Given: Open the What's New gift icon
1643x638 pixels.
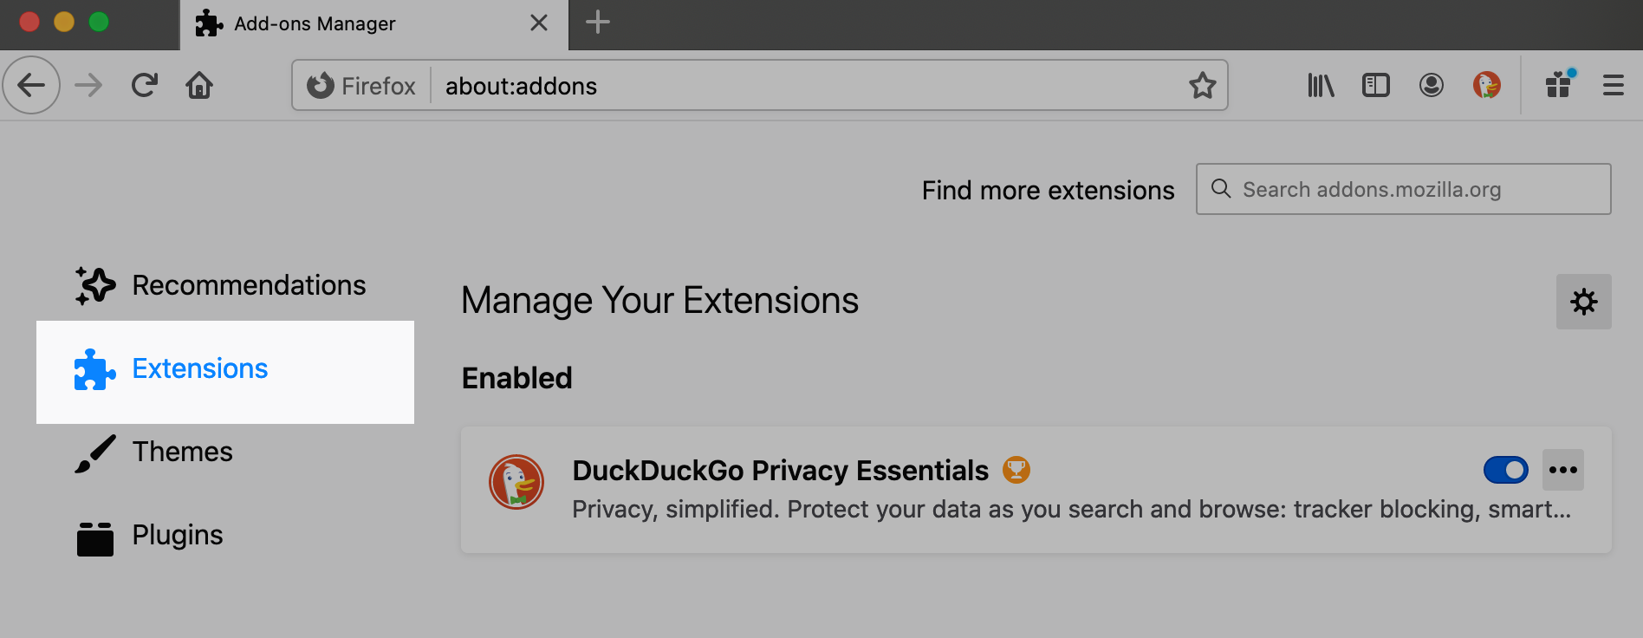Looking at the screenshot, I should (1559, 85).
